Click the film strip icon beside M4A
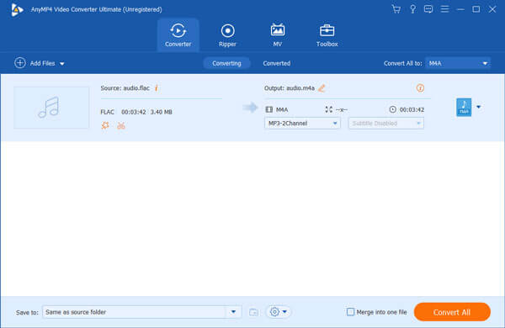Image resolution: width=505 pixels, height=328 pixels. pyautogui.click(x=269, y=110)
